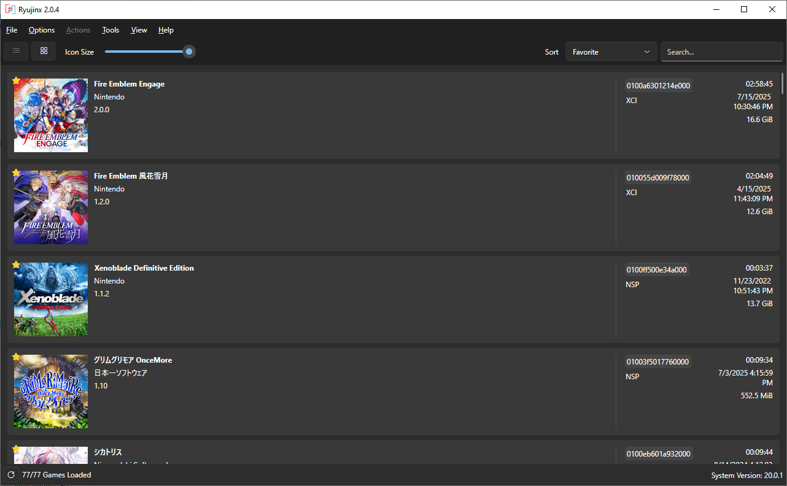Click the refresh games icon in status bar

[x=11, y=475]
